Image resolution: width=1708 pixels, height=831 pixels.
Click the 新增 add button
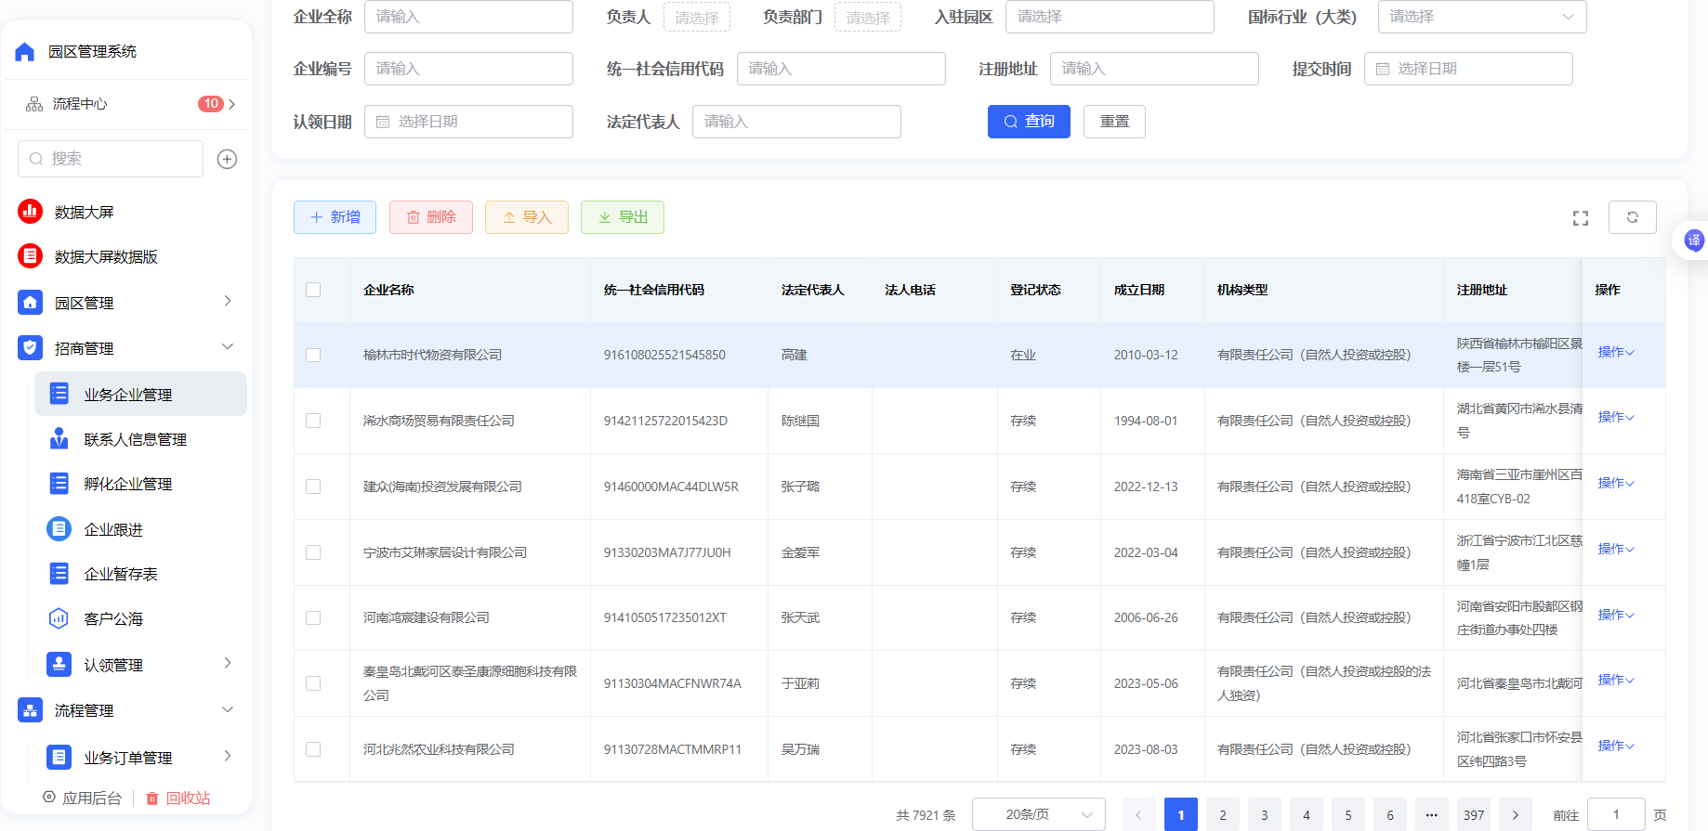(x=335, y=217)
